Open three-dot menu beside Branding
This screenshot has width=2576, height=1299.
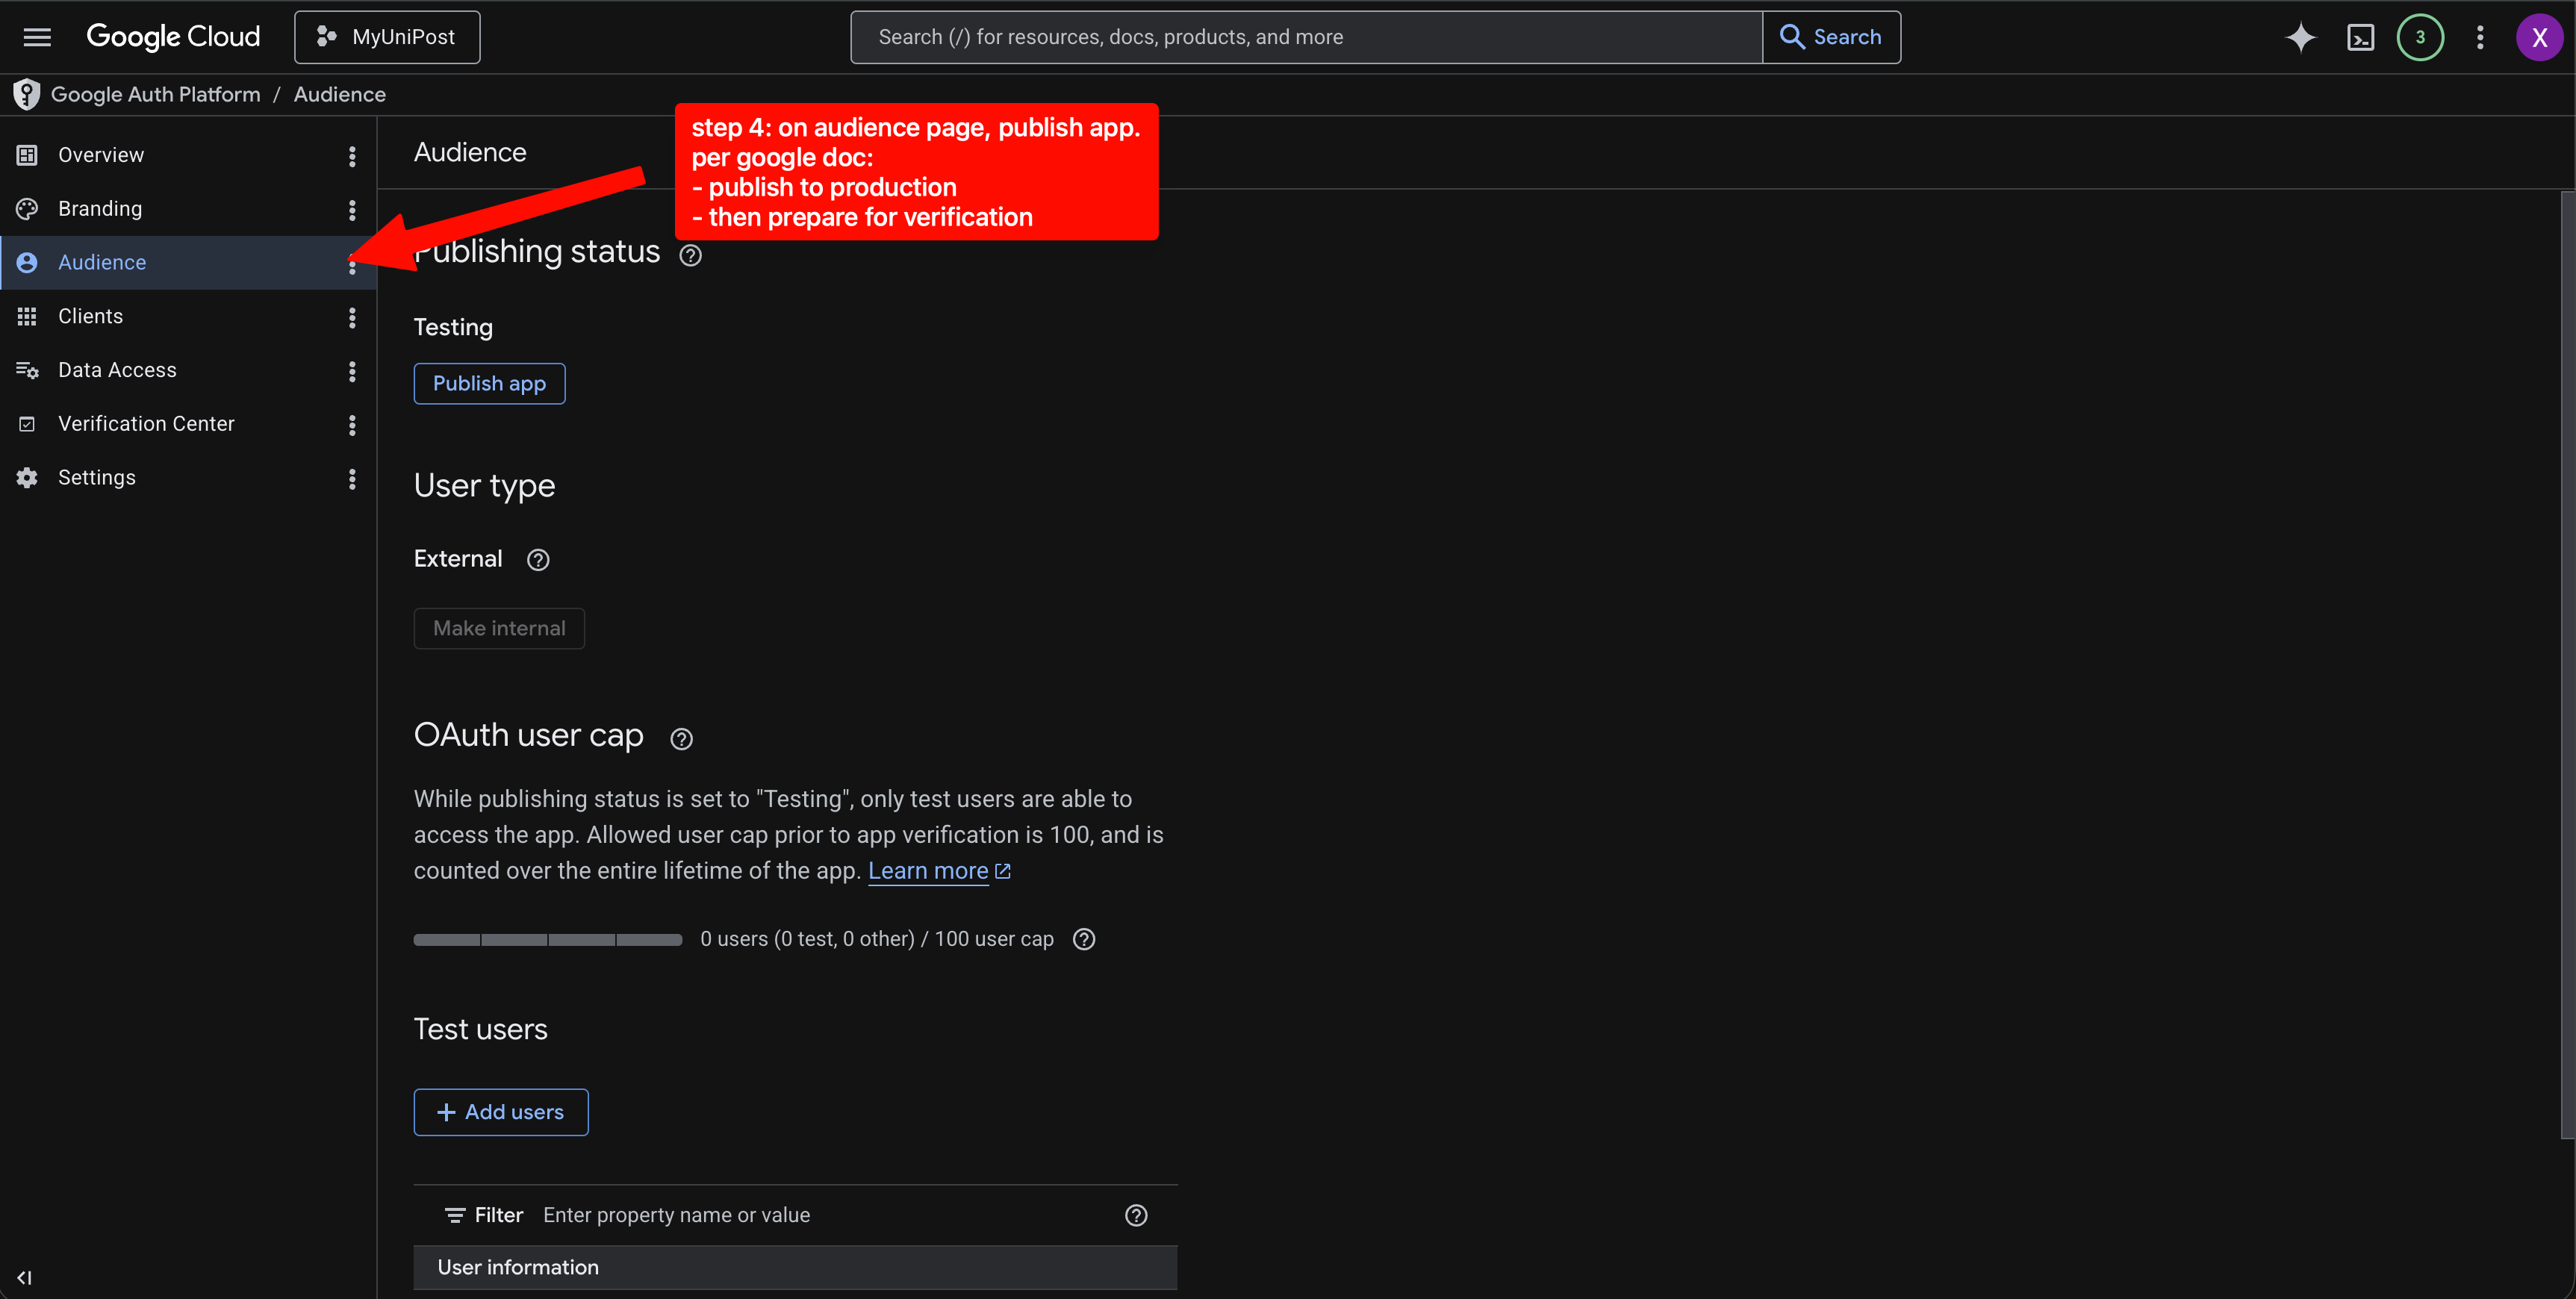coord(352,210)
